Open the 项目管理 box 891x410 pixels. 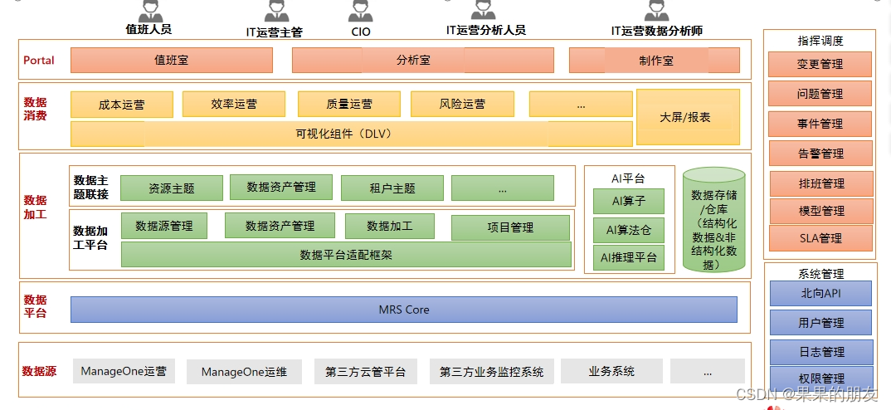(x=510, y=227)
